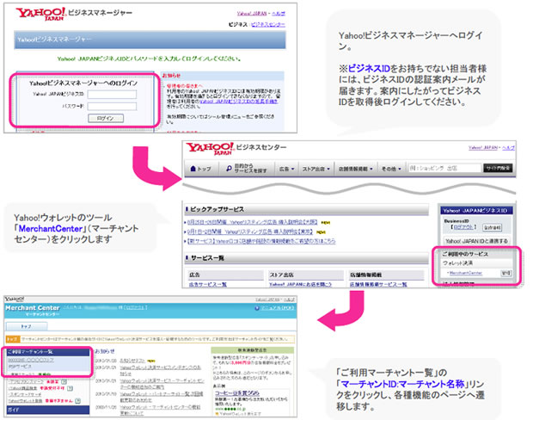Open the Yahoo! JAPANにお店を開こう link
This screenshot has height=426, width=533.
tap(301, 284)
